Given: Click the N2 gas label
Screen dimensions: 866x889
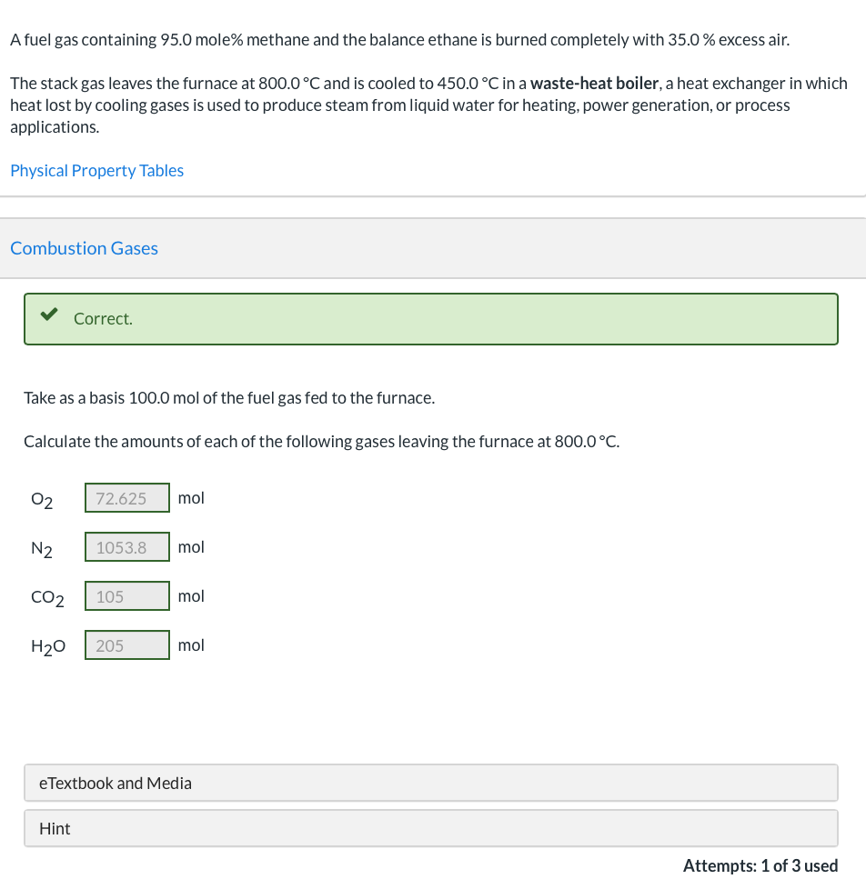Looking at the screenshot, I should coord(42,549).
